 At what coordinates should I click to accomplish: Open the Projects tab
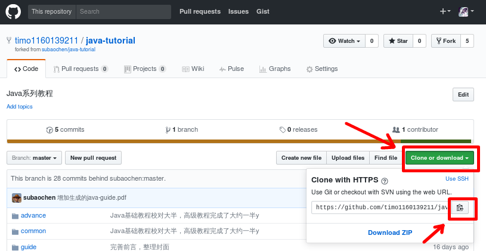(145, 69)
